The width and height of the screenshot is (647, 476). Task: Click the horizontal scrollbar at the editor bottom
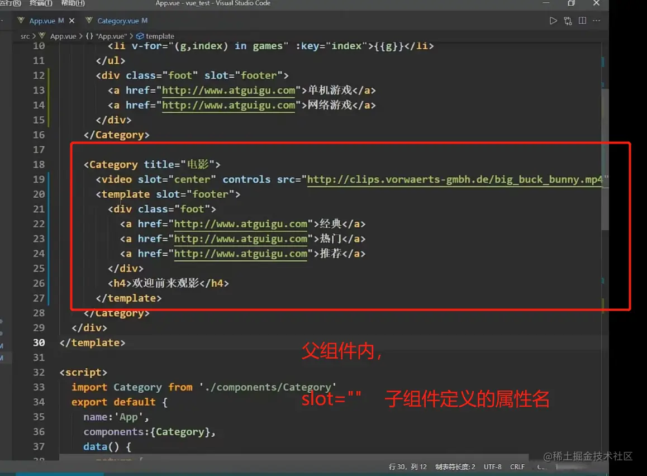point(294,457)
